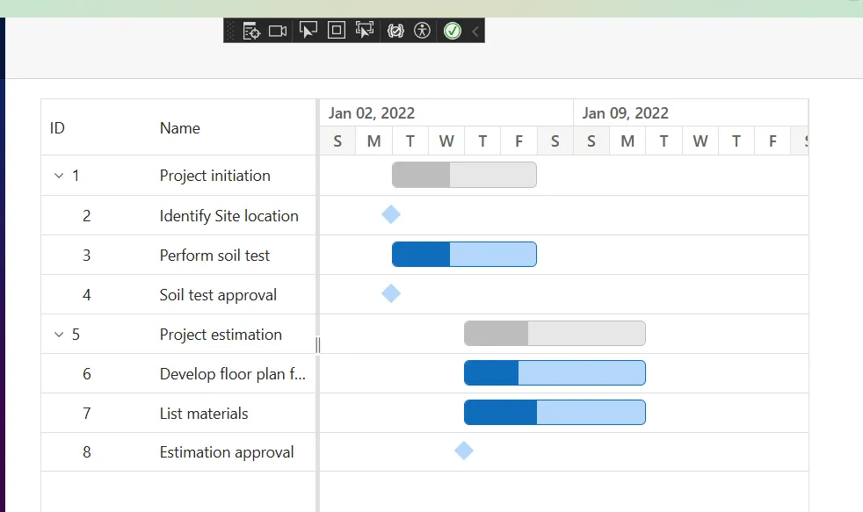Select the Perform soil test taskbar
This screenshot has height=512, width=863.
(x=465, y=254)
